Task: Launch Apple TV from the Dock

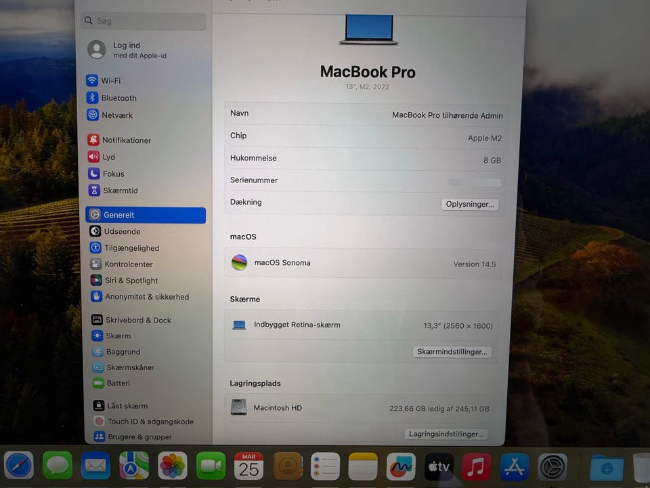Action: 439,467
